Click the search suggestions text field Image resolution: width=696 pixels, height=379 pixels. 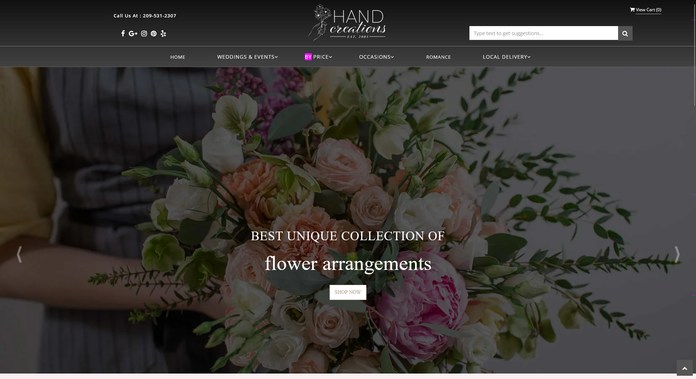543,33
